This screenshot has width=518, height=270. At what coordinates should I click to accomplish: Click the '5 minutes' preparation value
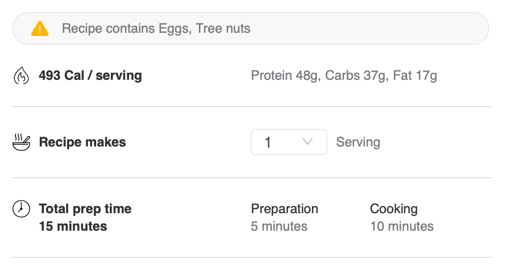(279, 226)
